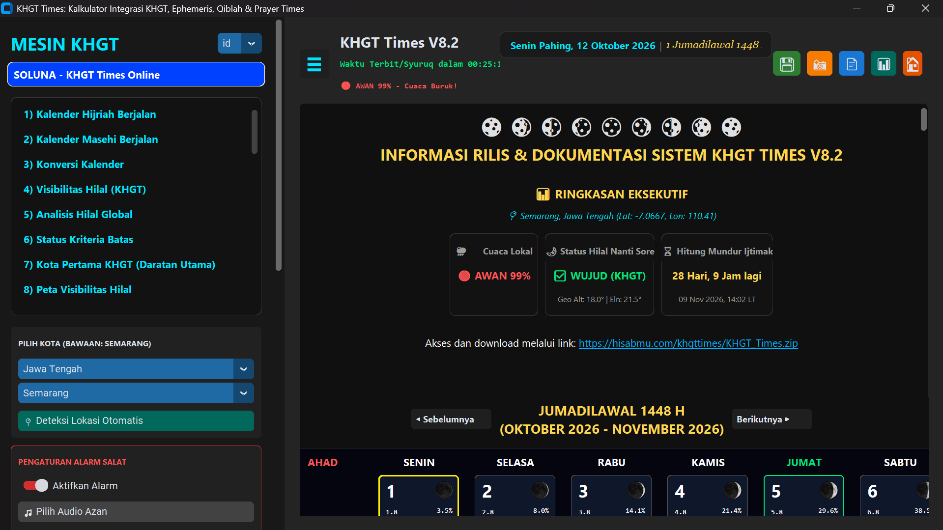Select calendar day 2 under SELASA
The width and height of the screenshot is (943, 530).
[515, 495]
